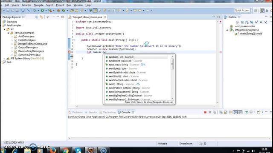Viewport: 273px width, 153px height.
Task: Switch to the Debug perspective icon
Action: [267, 11]
